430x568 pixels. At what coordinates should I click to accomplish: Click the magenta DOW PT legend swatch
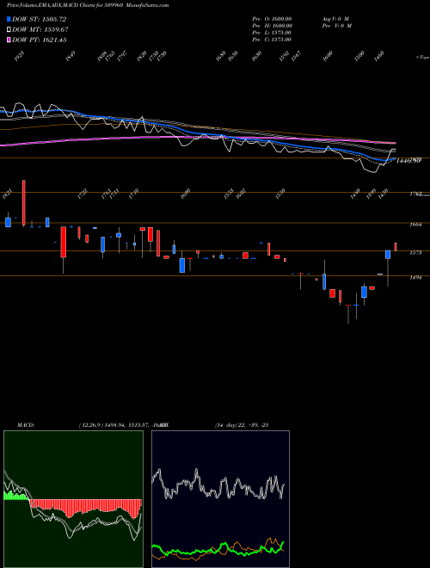point(9,40)
